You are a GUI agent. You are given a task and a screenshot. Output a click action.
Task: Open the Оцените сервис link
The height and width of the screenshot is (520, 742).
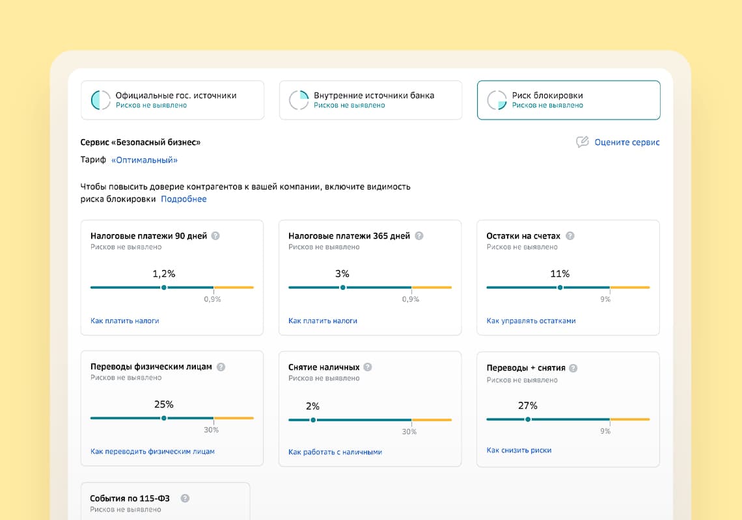click(x=627, y=142)
